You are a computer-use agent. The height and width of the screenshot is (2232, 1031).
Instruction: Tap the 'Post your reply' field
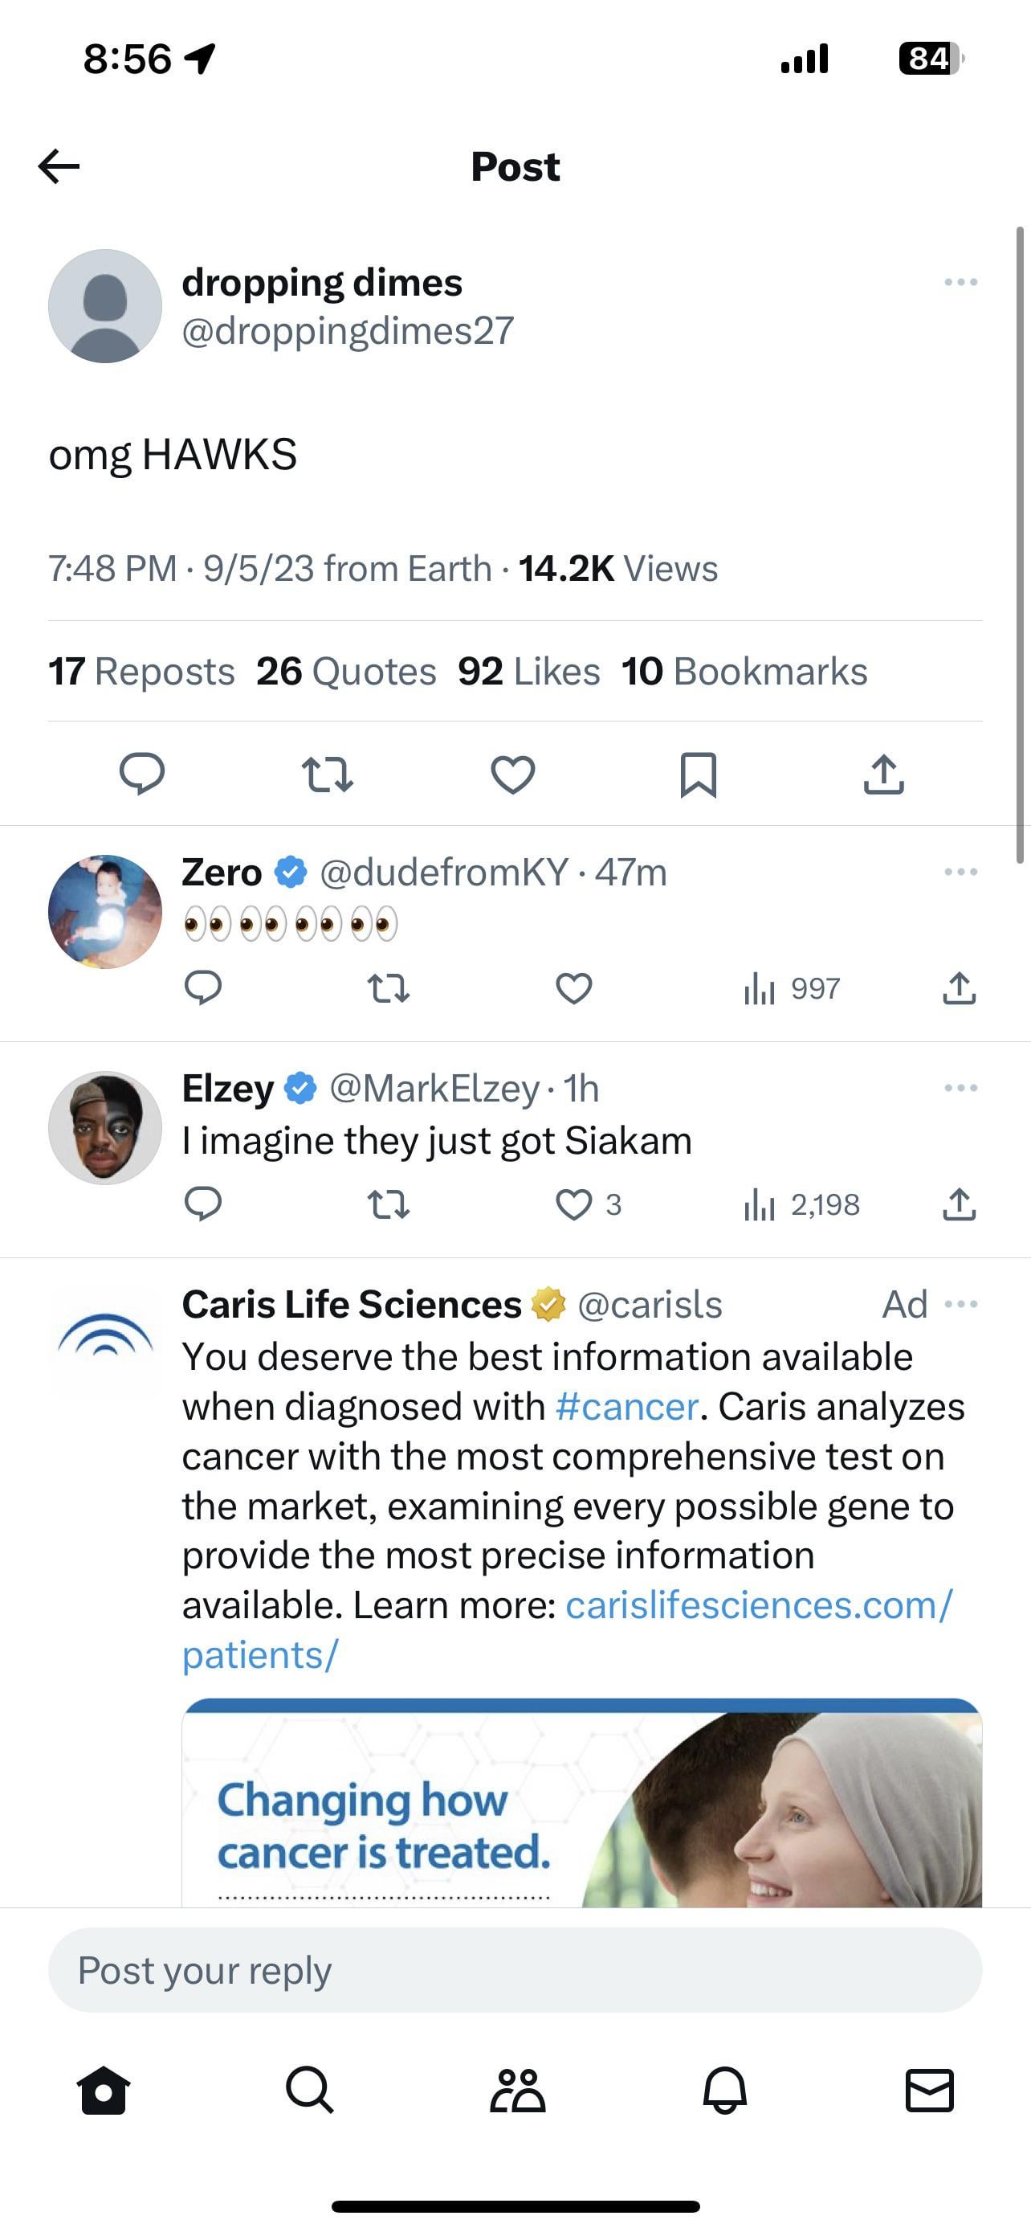click(514, 1970)
